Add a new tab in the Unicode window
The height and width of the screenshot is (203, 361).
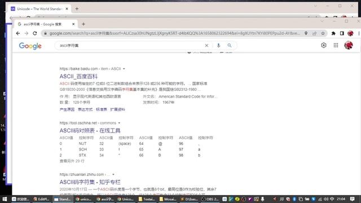point(77,9)
